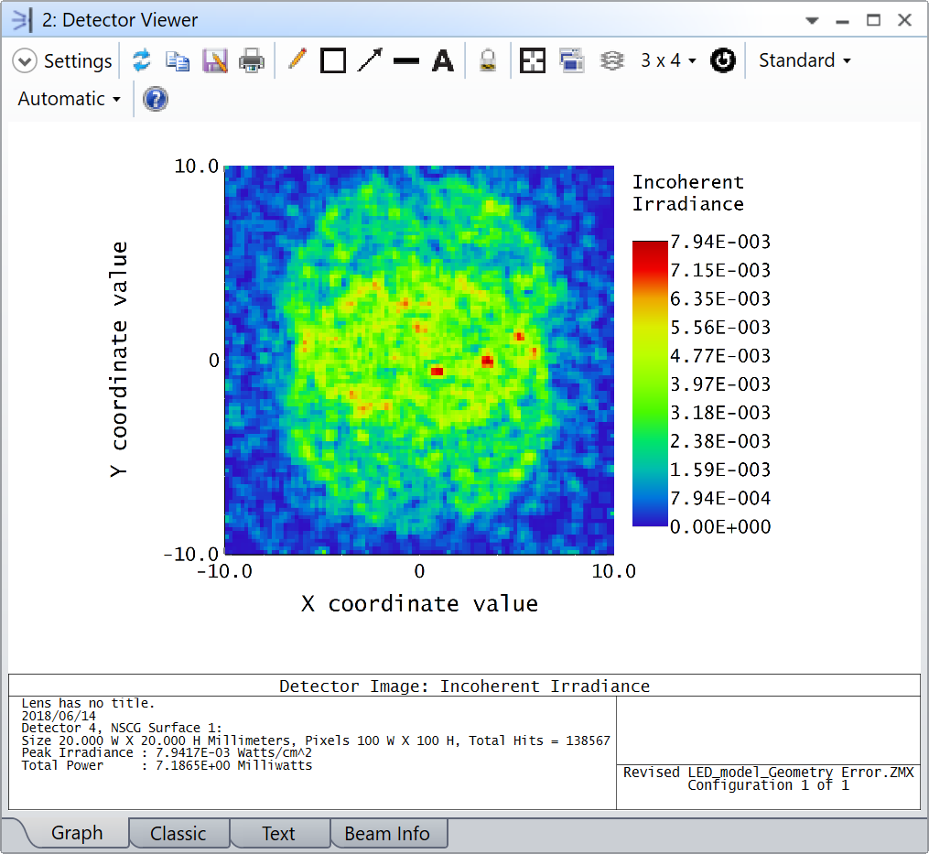Open help with the question mark icon

(x=156, y=99)
